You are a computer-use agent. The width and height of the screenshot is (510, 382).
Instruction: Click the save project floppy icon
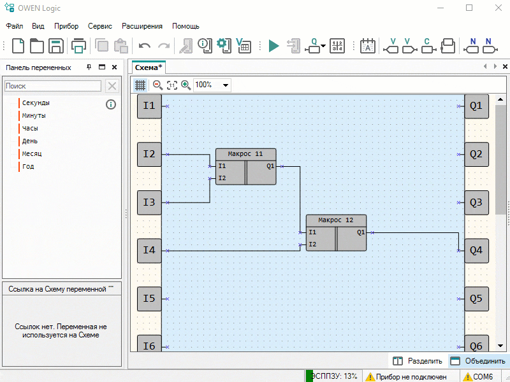(56, 45)
